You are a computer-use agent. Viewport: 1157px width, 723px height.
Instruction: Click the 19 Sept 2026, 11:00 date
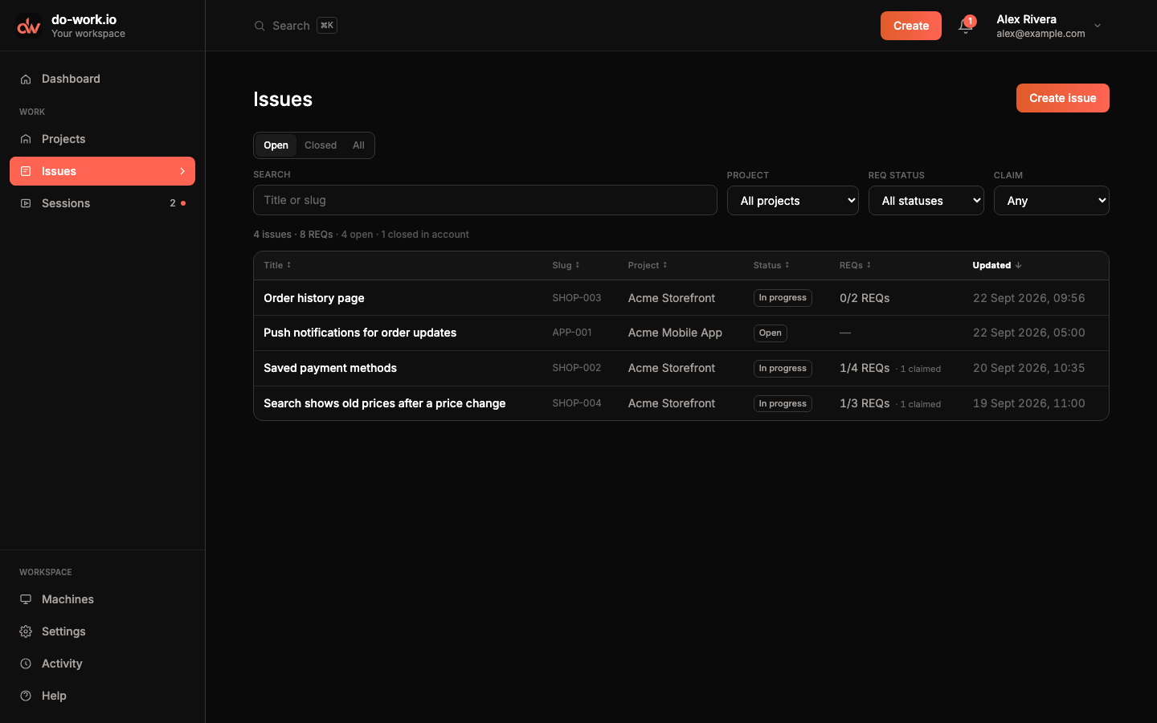pyautogui.click(x=1028, y=403)
